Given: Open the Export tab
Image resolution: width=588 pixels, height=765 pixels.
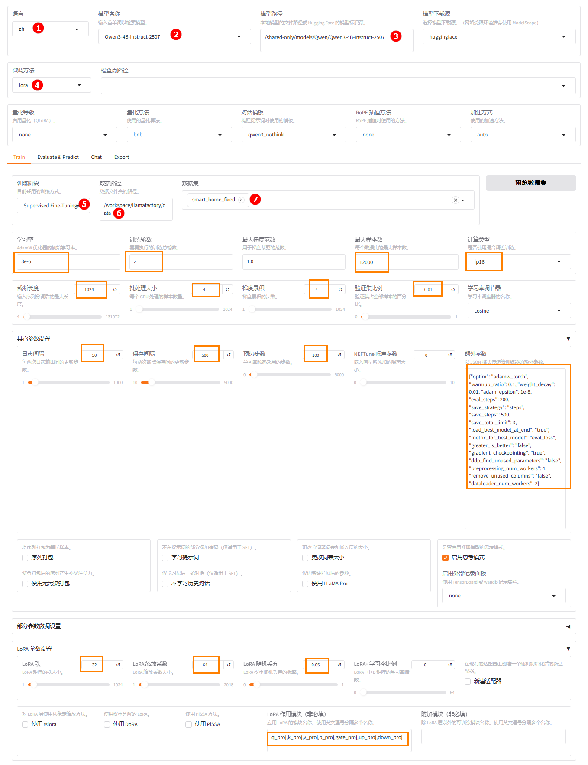Looking at the screenshot, I should pos(122,157).
